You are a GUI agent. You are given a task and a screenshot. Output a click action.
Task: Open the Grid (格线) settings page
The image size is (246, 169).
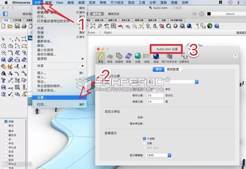(110, 58)
